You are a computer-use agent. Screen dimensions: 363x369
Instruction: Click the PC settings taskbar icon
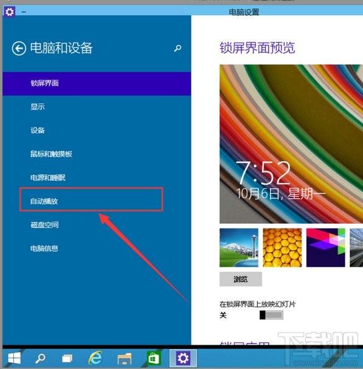[183, 358]
